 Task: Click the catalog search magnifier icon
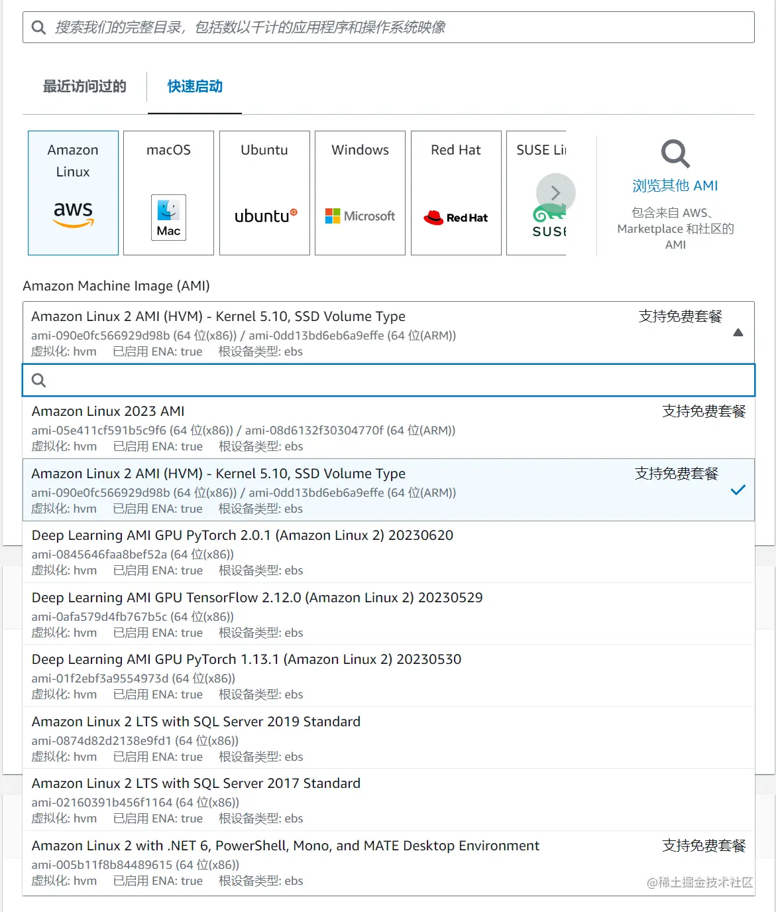coord(38,27)
